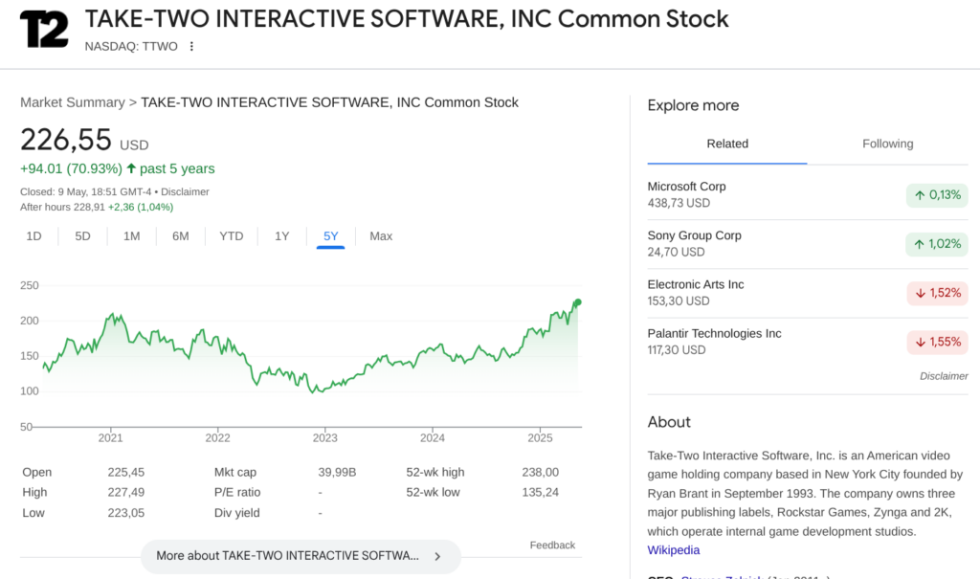This screenshot has width=980, height=579.
Task: Click the Open value 225,45
Action: coord(125,472)
